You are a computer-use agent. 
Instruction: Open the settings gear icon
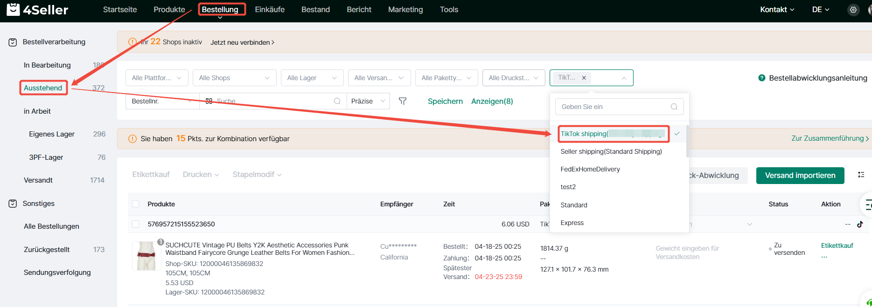[x=853, y=10]
